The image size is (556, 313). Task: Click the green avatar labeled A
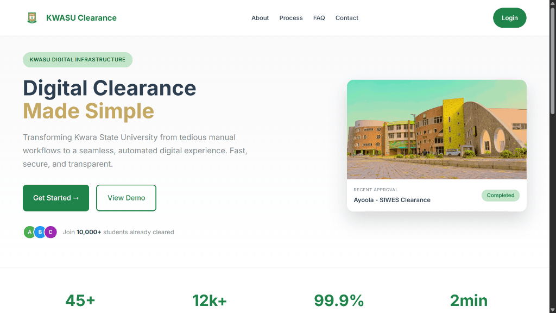[29, 232]
